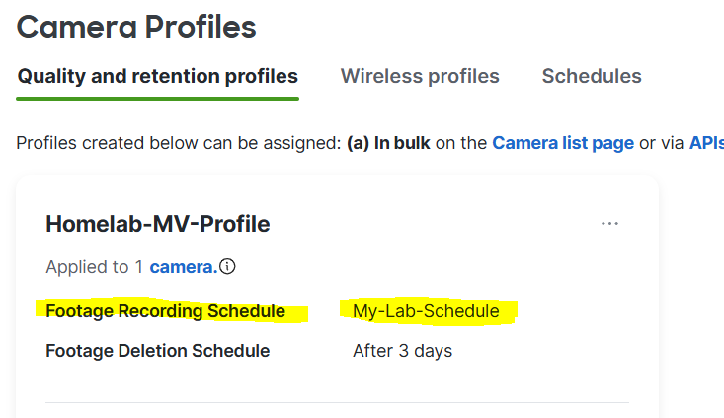The width and height of the screenshot is (724, 418).
Task: Select the Quality and retention profiles tab
Action: click(x=157, y=76)
